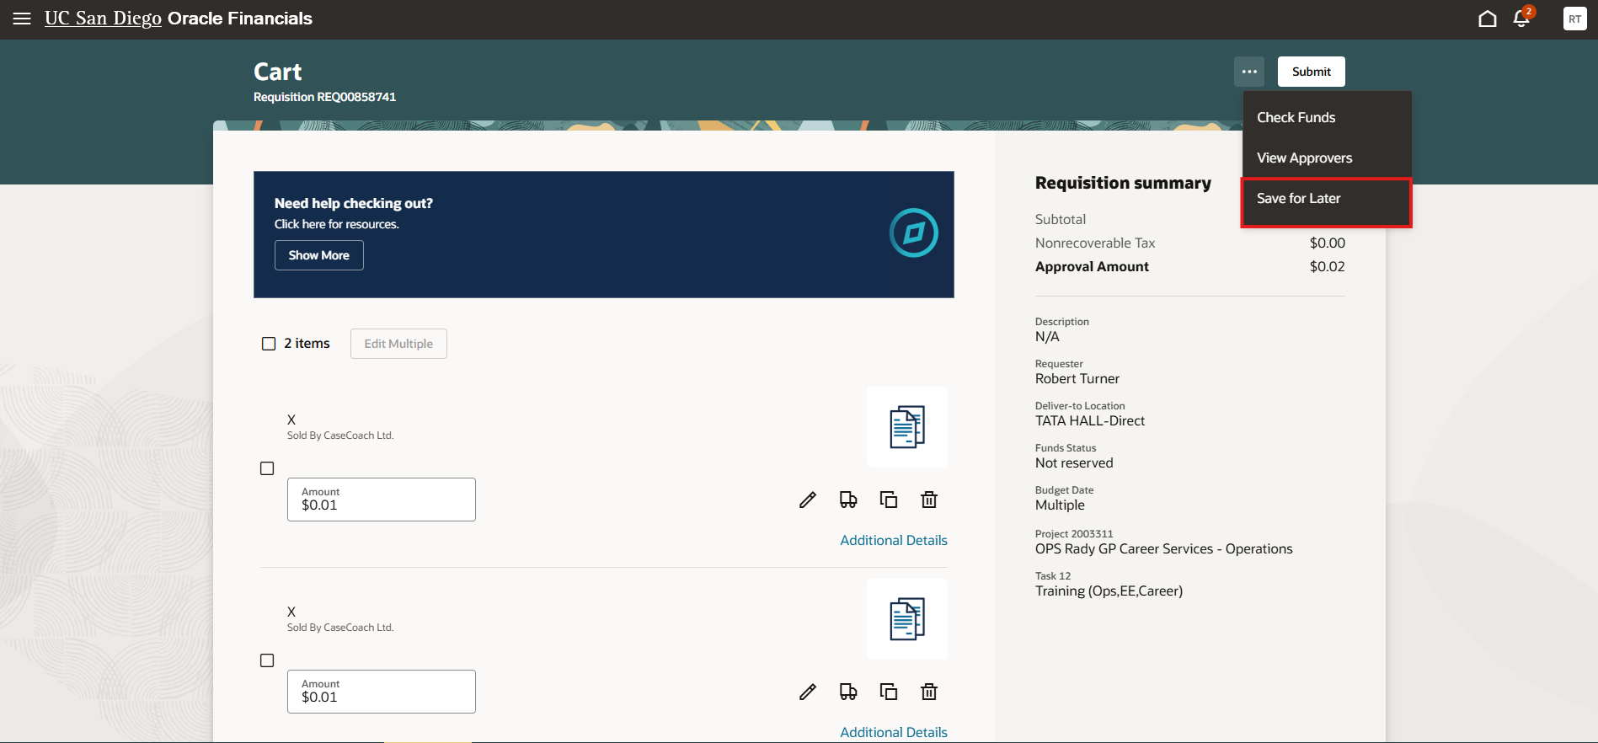Tick the checkbox for the first item
Image resolution: width=1598 pixels, height=743 pixels.
tap(267, 468)
